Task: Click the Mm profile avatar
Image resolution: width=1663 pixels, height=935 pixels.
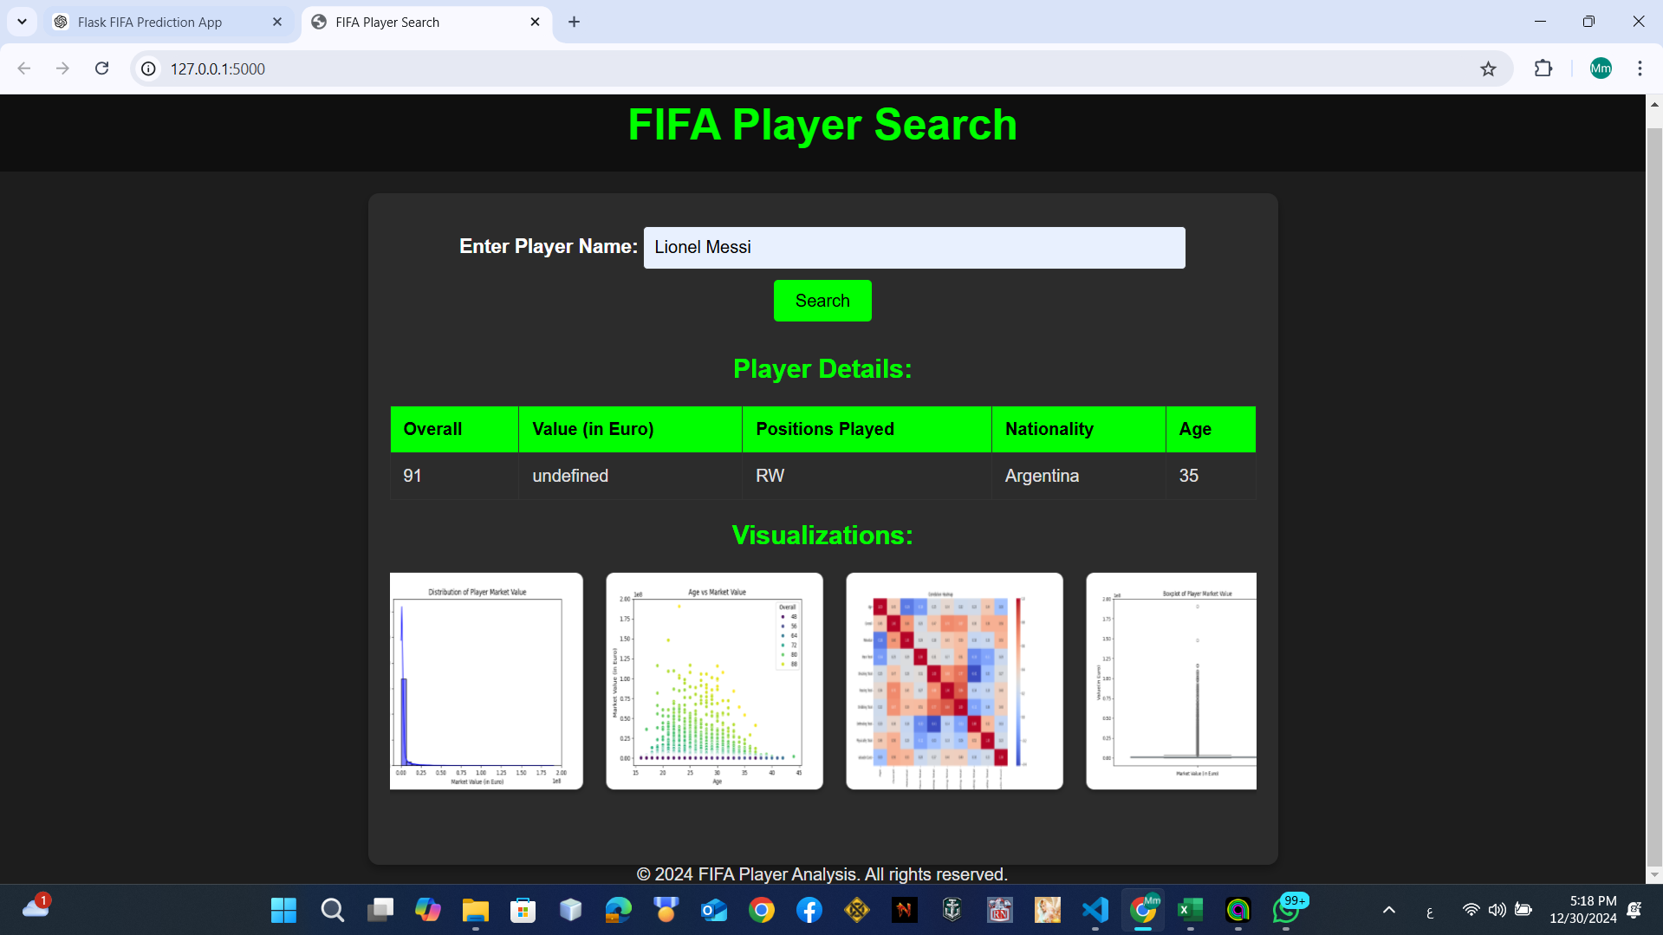Action: pyautogui.click(x=1601, y=68)
